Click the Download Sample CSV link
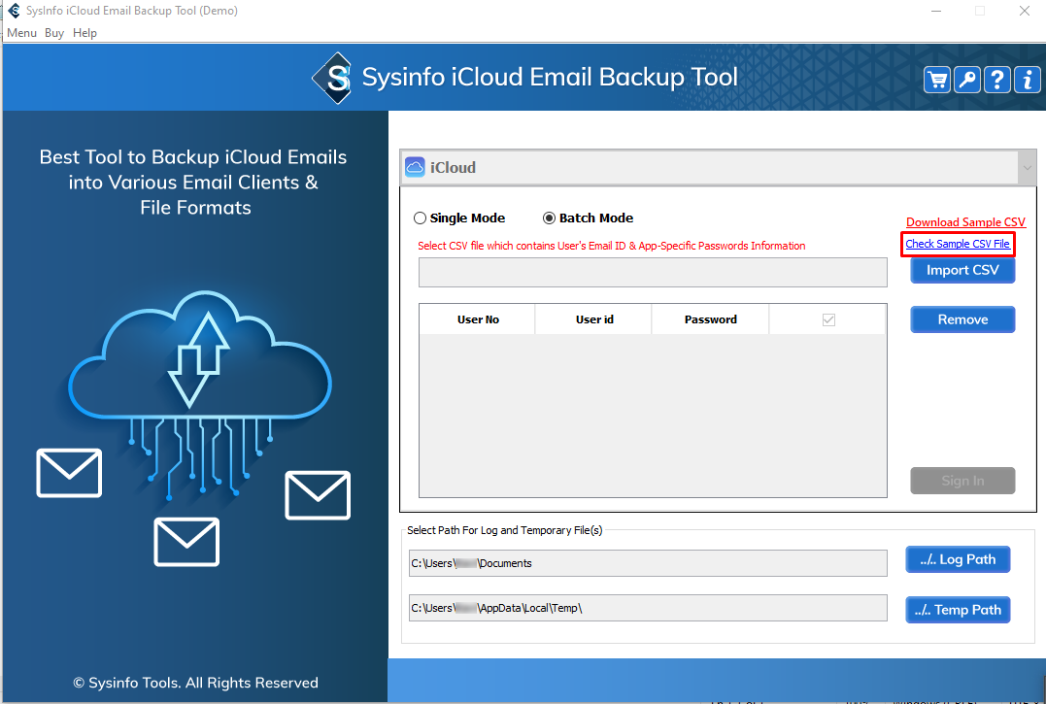Image resolution: width=1046 pixels, height=704 pixels. pos(965,222)
